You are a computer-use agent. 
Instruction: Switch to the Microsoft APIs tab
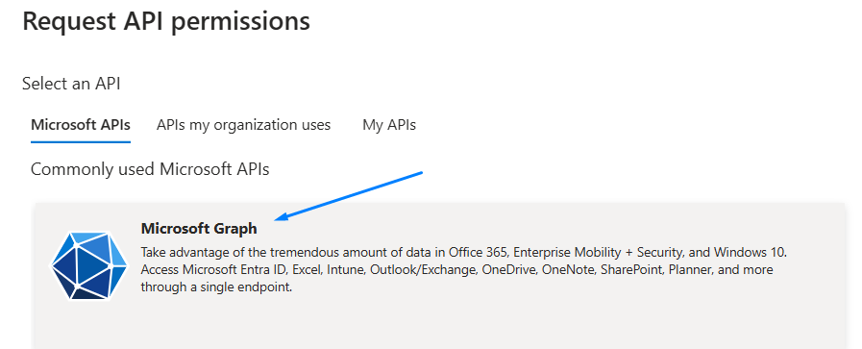(81, 125)
